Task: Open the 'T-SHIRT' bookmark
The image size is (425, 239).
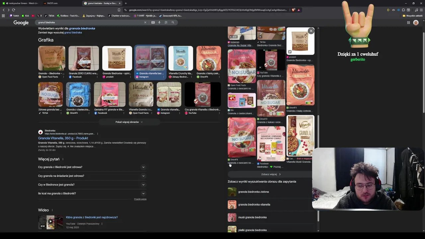Action: click(144, 16)
